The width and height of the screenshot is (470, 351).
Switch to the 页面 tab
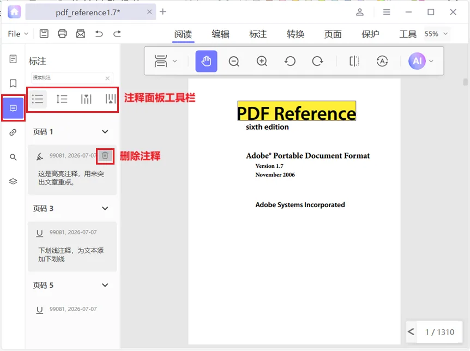pos(333,34)
